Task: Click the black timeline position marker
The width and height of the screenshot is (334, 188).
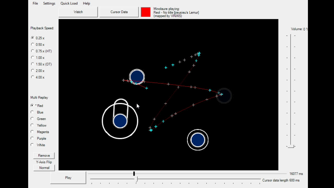Action: pos(134,174)
